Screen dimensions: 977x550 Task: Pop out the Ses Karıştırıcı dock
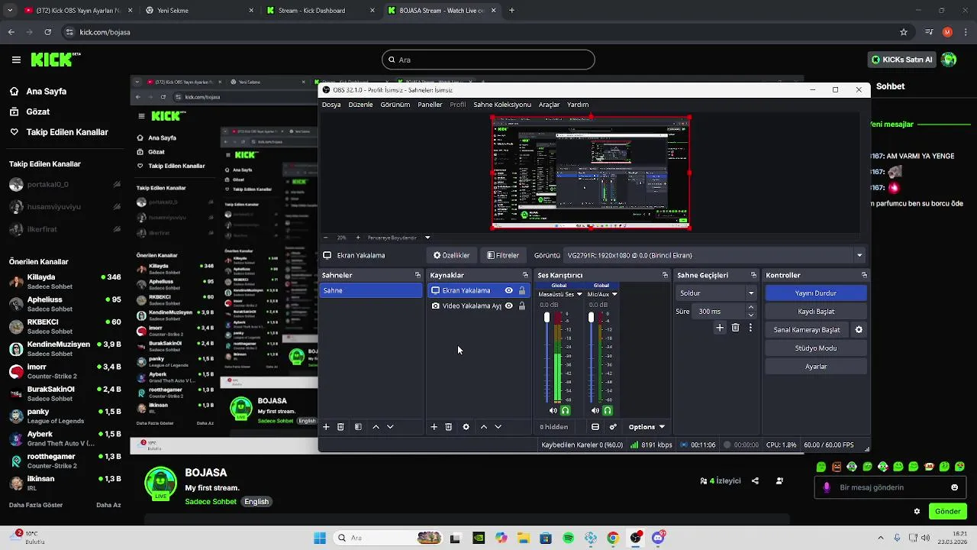coord(665,275)
